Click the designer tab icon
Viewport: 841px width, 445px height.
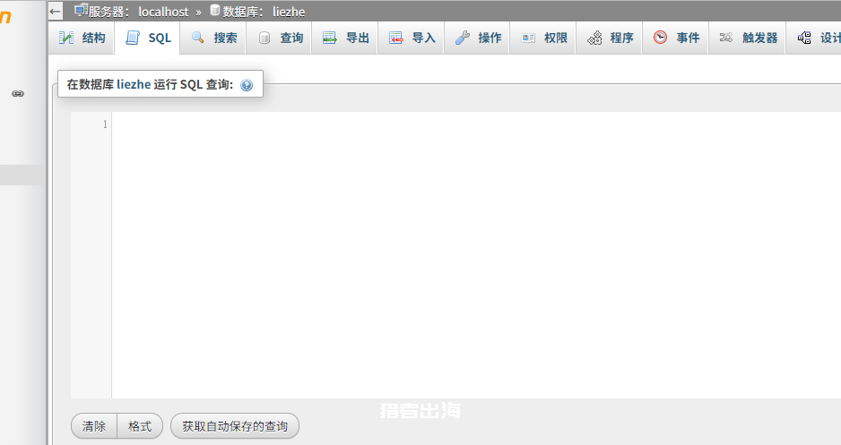[x=804, y=38]
